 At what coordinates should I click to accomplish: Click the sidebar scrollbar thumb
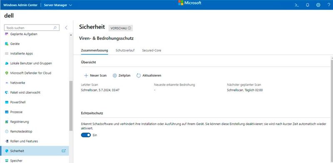71,106
